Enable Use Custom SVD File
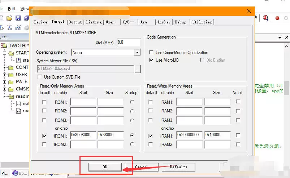Image resolution: width=290 pixels, height=178 pixels. point(40,77)
